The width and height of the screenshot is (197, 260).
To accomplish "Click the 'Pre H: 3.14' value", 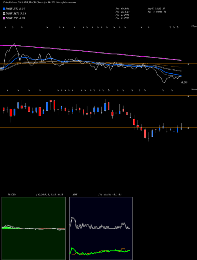I will [123, 12].
